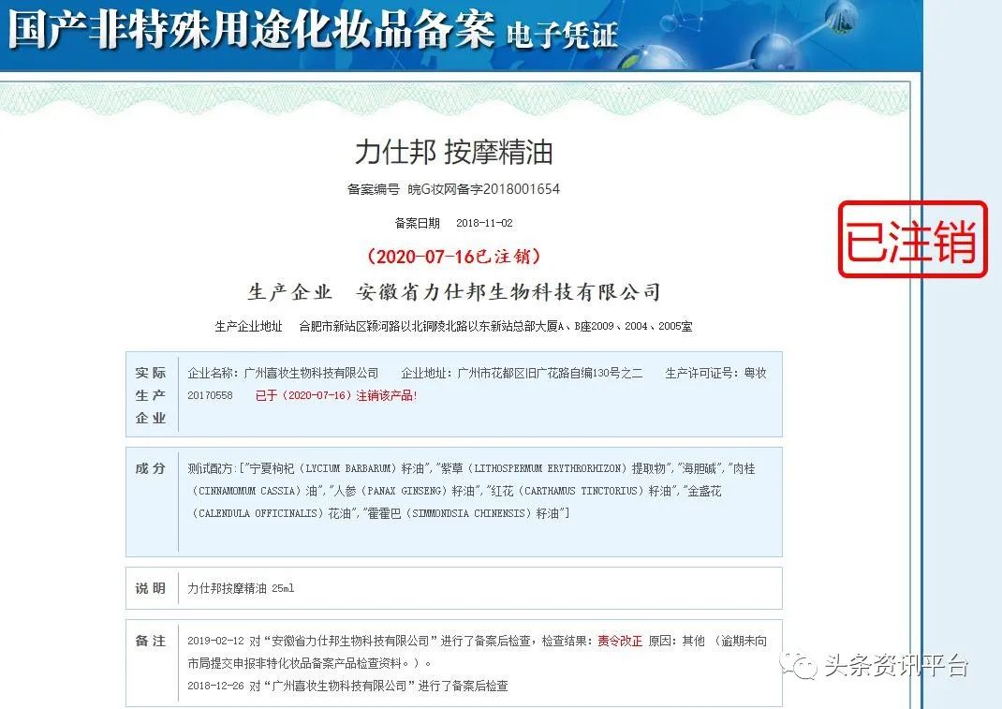Screen dimensions: 1002x709
Task: Click the remark line dated 2018-12-26
Action: [347, 686]
